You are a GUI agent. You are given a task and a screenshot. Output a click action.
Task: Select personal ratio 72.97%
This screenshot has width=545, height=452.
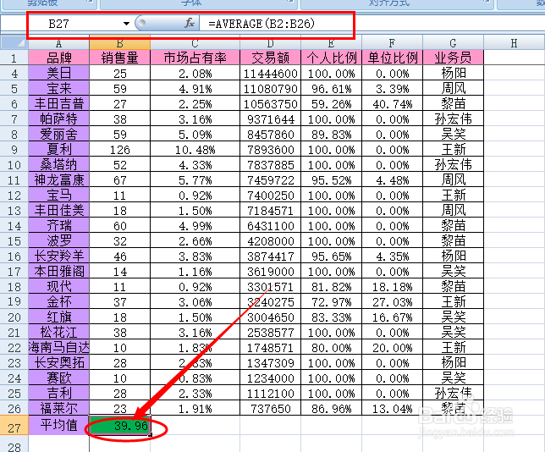[331, 302]
